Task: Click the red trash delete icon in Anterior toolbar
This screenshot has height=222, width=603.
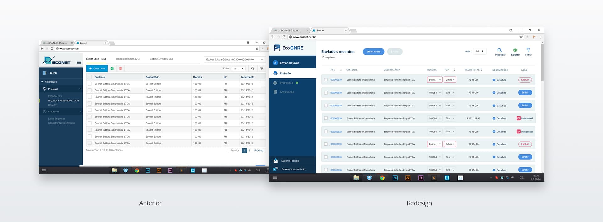Action: [120, 68]
